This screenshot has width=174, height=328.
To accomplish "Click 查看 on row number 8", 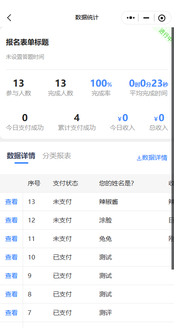I will pyautogui.click(x=11, y=294).
